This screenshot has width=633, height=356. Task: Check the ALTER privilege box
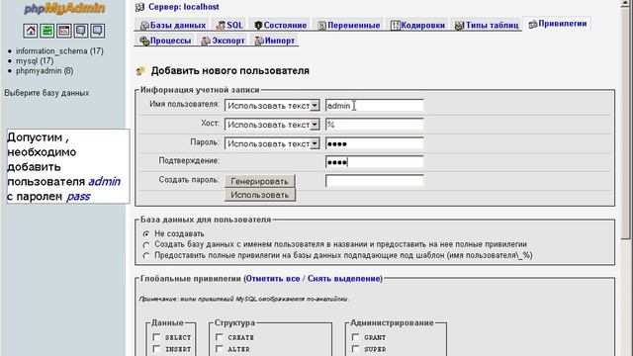pyautogui.click(x=220, y=349)
